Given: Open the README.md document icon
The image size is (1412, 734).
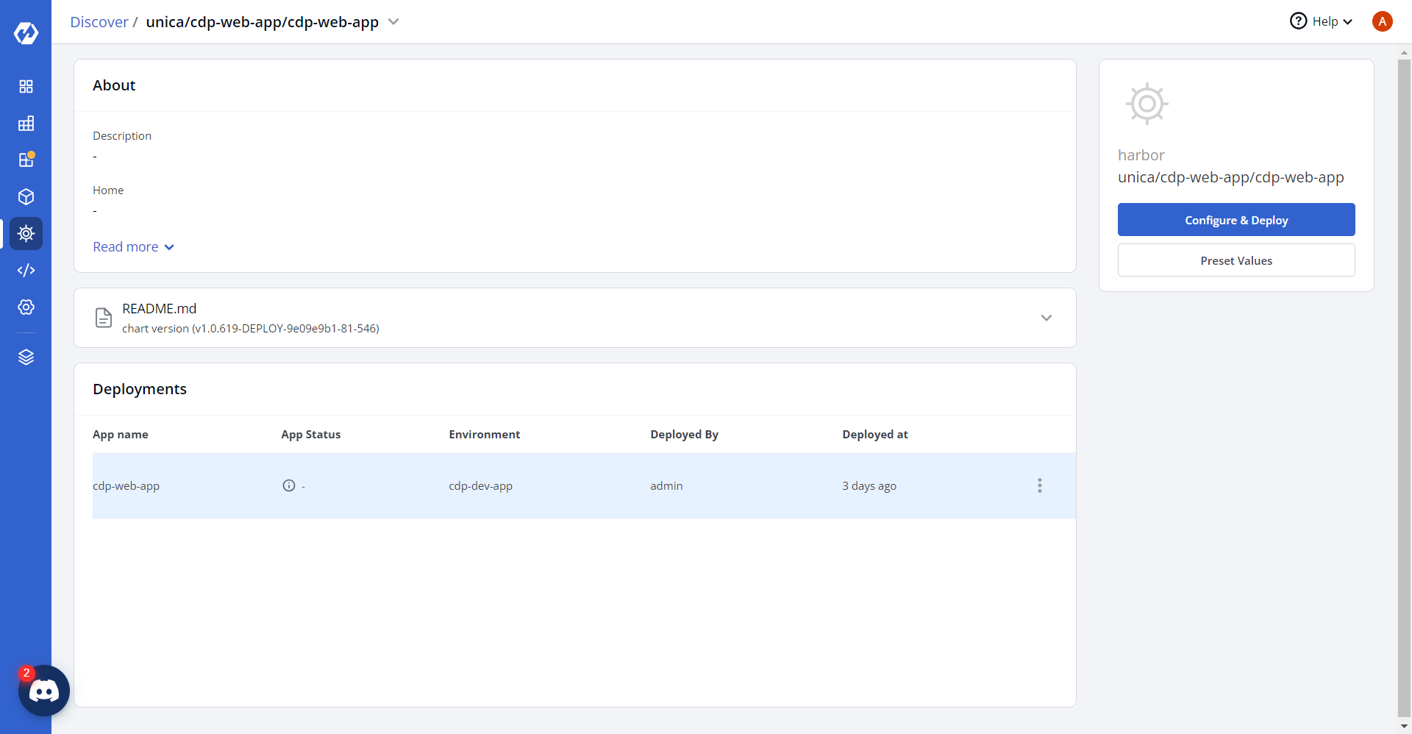Looking at the screenshot, I should [103, 317].
